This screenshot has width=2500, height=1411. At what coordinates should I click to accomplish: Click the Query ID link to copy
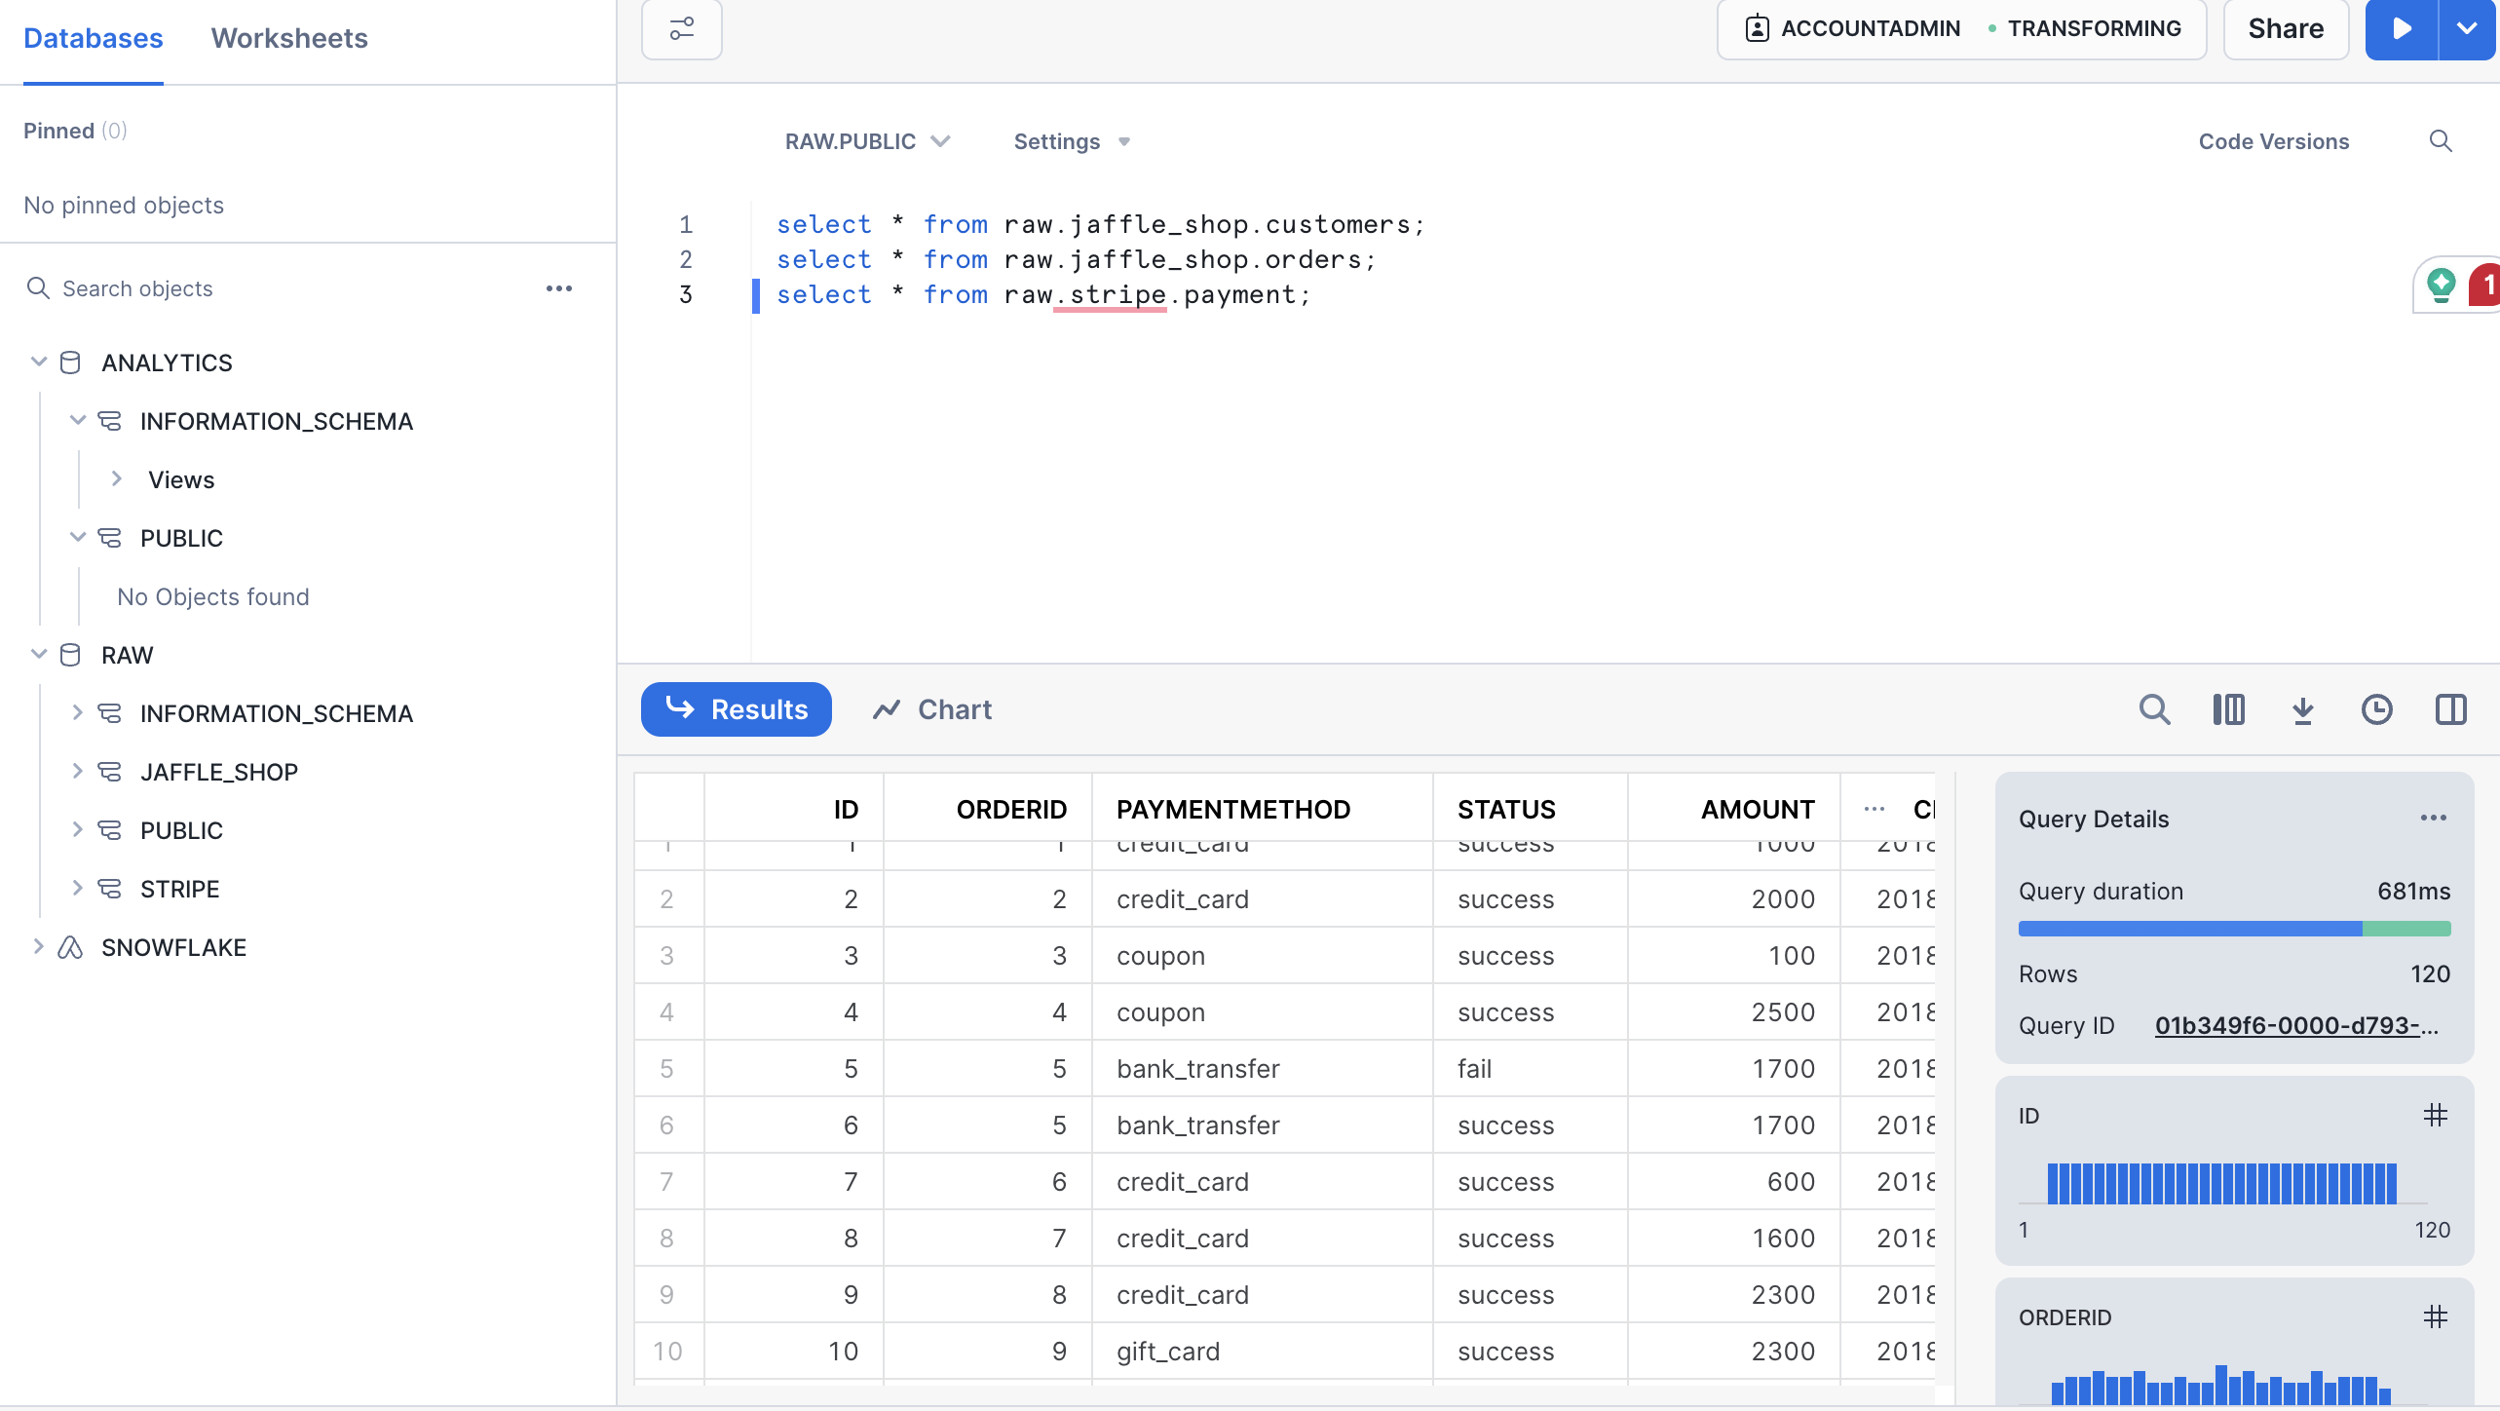[x=2297, y=1025]
